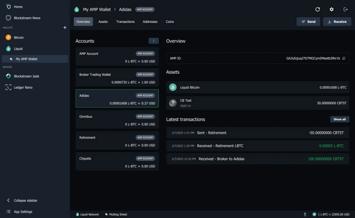Select the Chipotle account card
Image resolution: width=355 pixels, height=218 pixels.
[117, 162]
